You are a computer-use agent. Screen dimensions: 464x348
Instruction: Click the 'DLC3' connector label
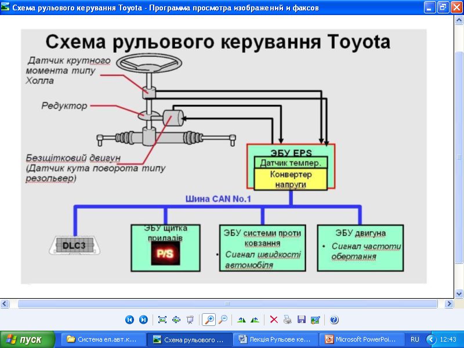pyautogui.click(x=74, y=245)
